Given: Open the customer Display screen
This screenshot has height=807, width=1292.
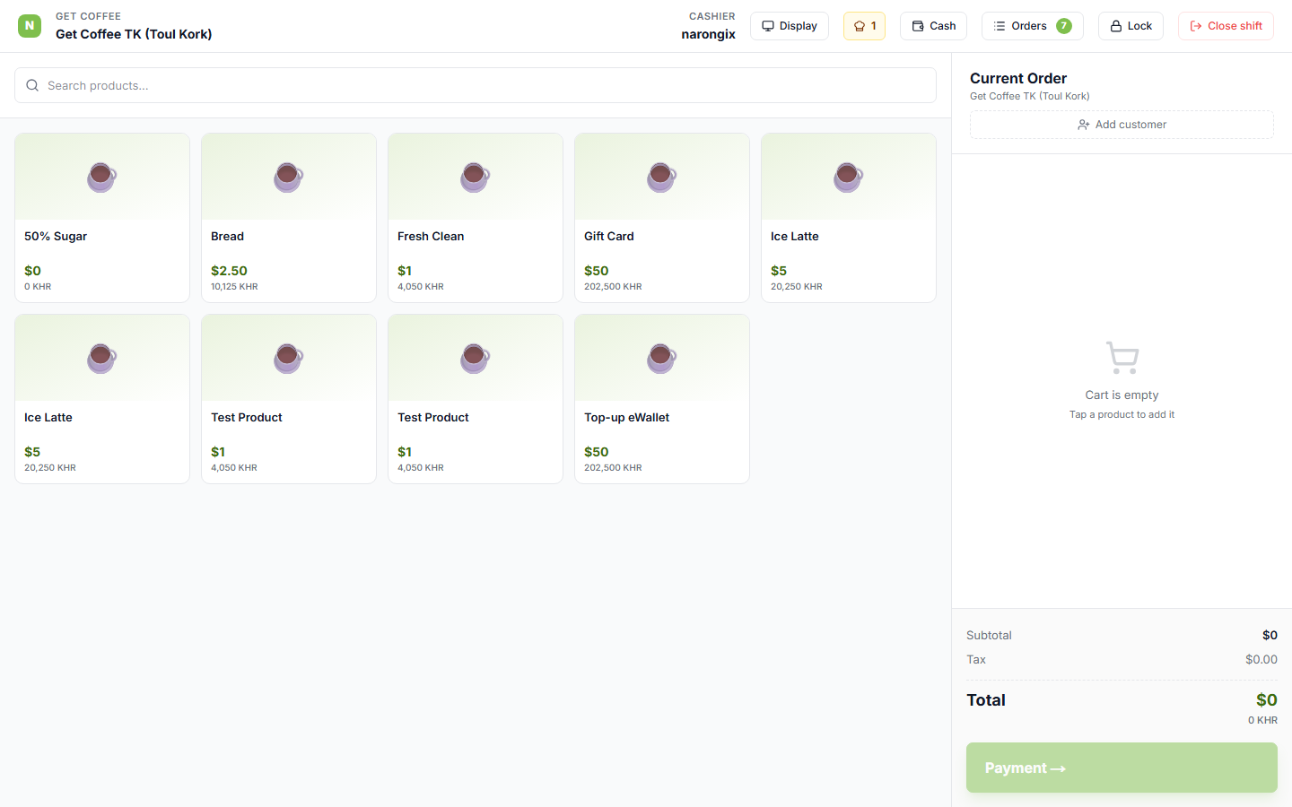Looking at the screenshot, I should pyautogui.click(x=789, y=26).
